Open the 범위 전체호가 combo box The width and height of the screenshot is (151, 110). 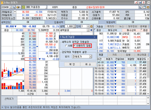click(x=82, y=57)
